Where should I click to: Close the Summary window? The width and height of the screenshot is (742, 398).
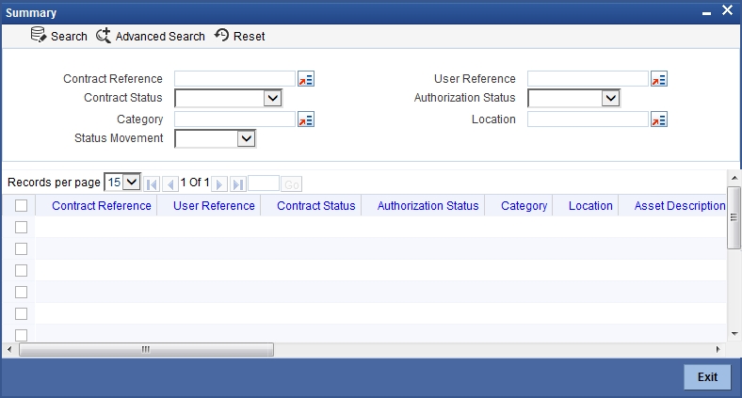pos(727,10)
